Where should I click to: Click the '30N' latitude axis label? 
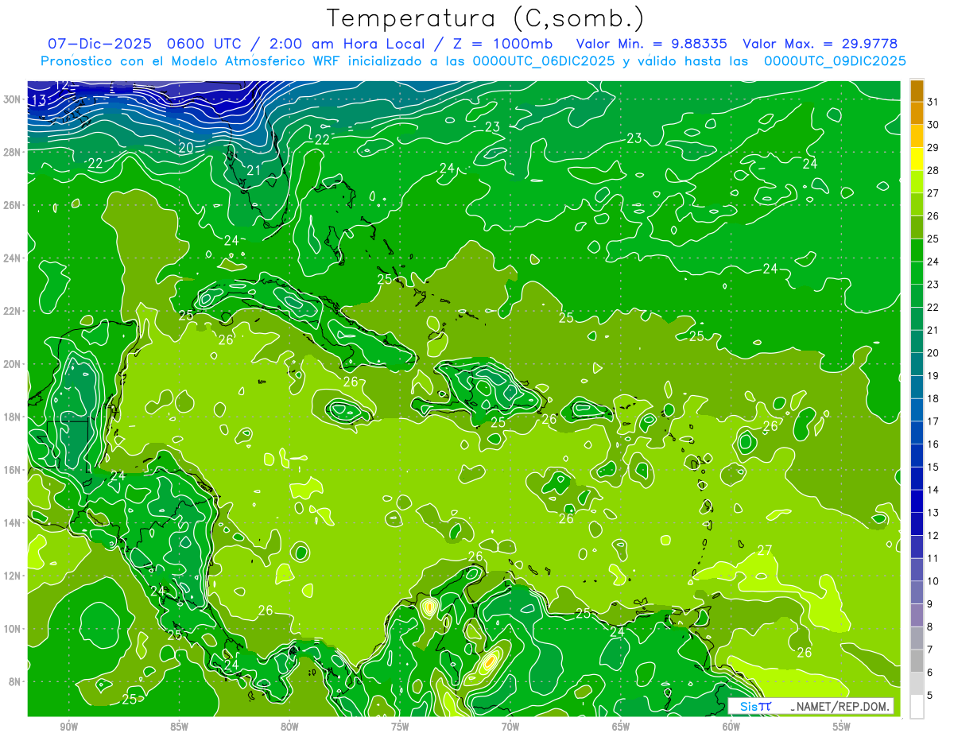coord(12,99)
